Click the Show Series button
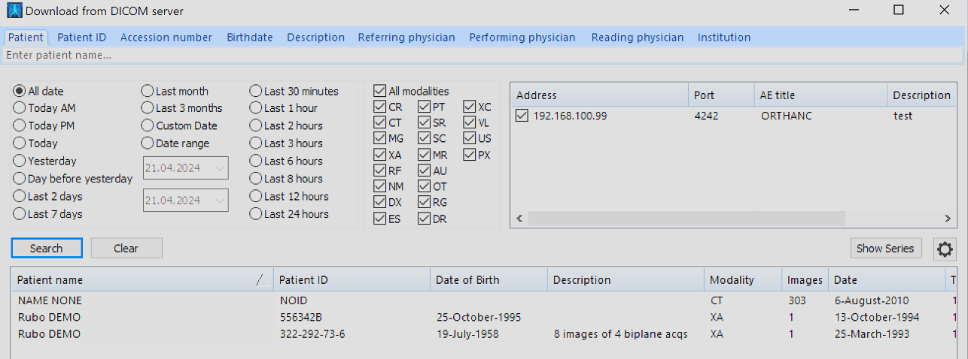 coord(885,249)
